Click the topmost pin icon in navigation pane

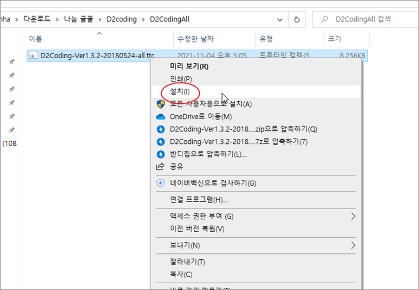point(12,62)
